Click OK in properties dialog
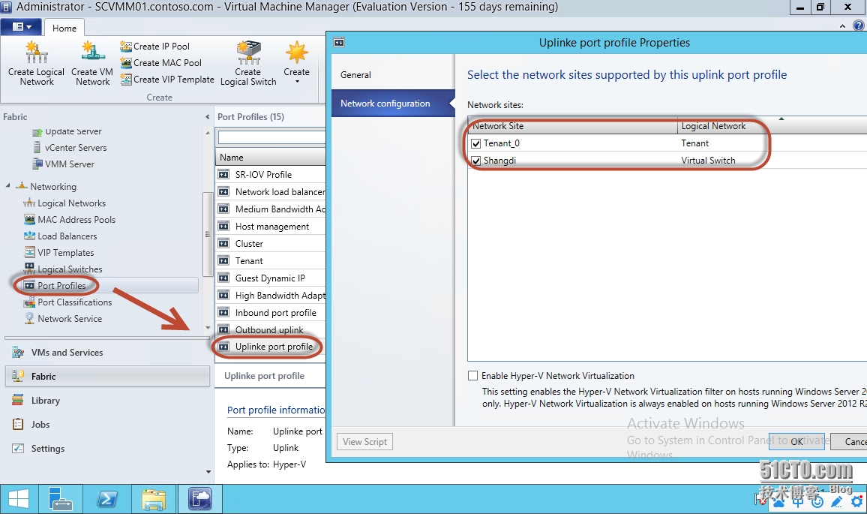The width and height of the screenshot is (867, 514). 796,441
